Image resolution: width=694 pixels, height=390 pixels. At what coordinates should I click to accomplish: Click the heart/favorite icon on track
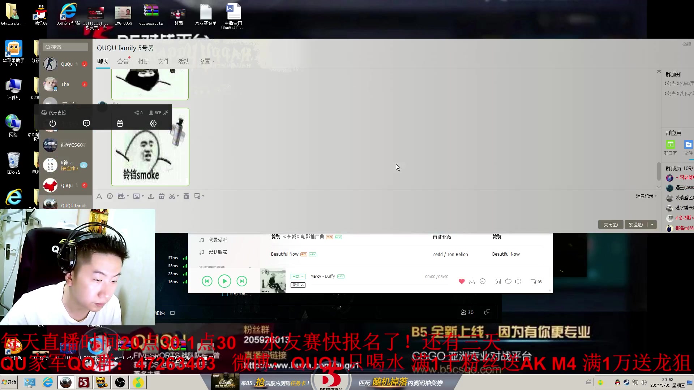[461, 281]
